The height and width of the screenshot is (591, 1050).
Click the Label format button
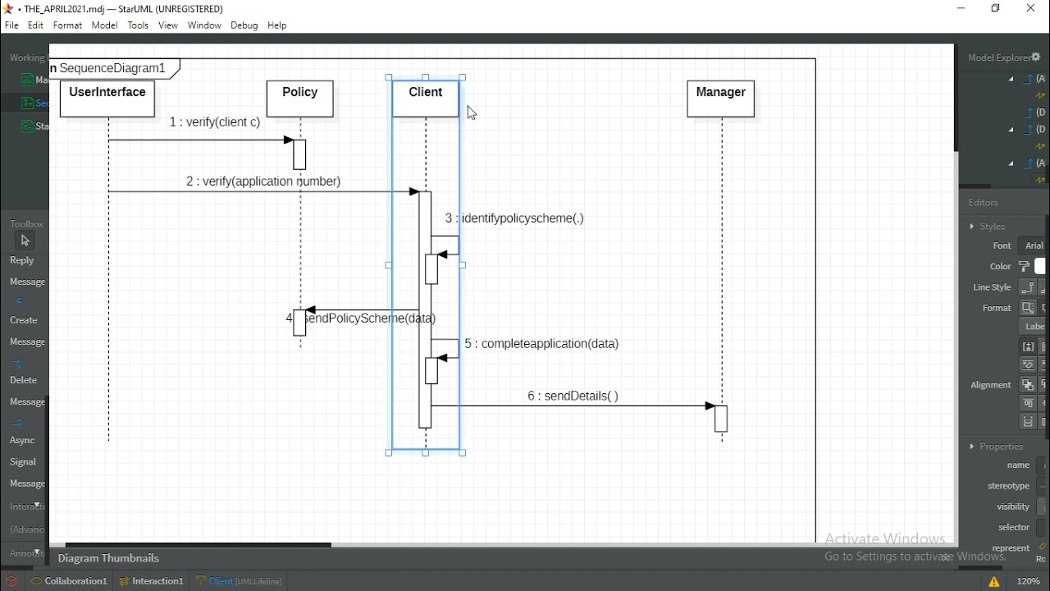[1033, 328]
